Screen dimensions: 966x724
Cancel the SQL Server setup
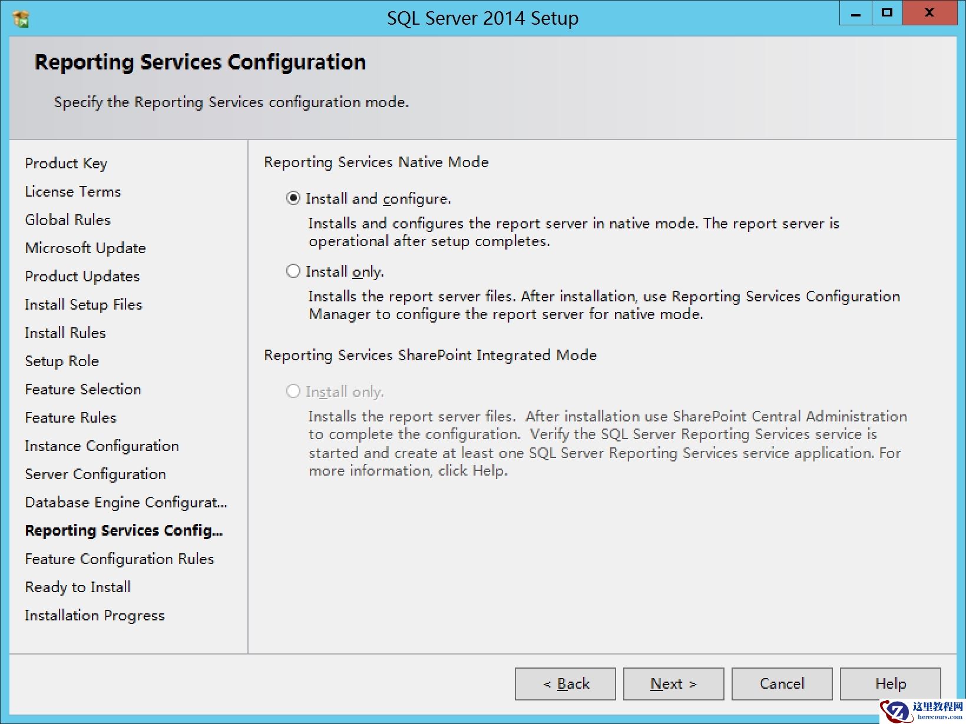[x=782, y=683]
